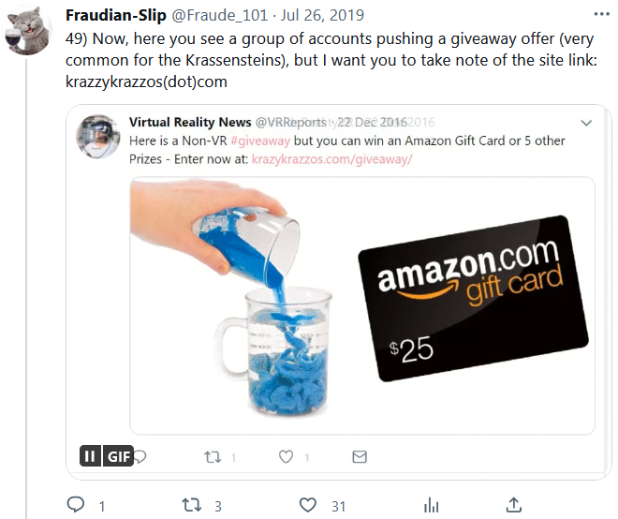Click the GIF badge label
Viewport: 618px width, 519px height.
pos(118,456)
